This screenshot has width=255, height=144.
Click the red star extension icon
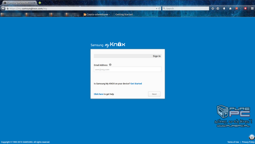245,8
